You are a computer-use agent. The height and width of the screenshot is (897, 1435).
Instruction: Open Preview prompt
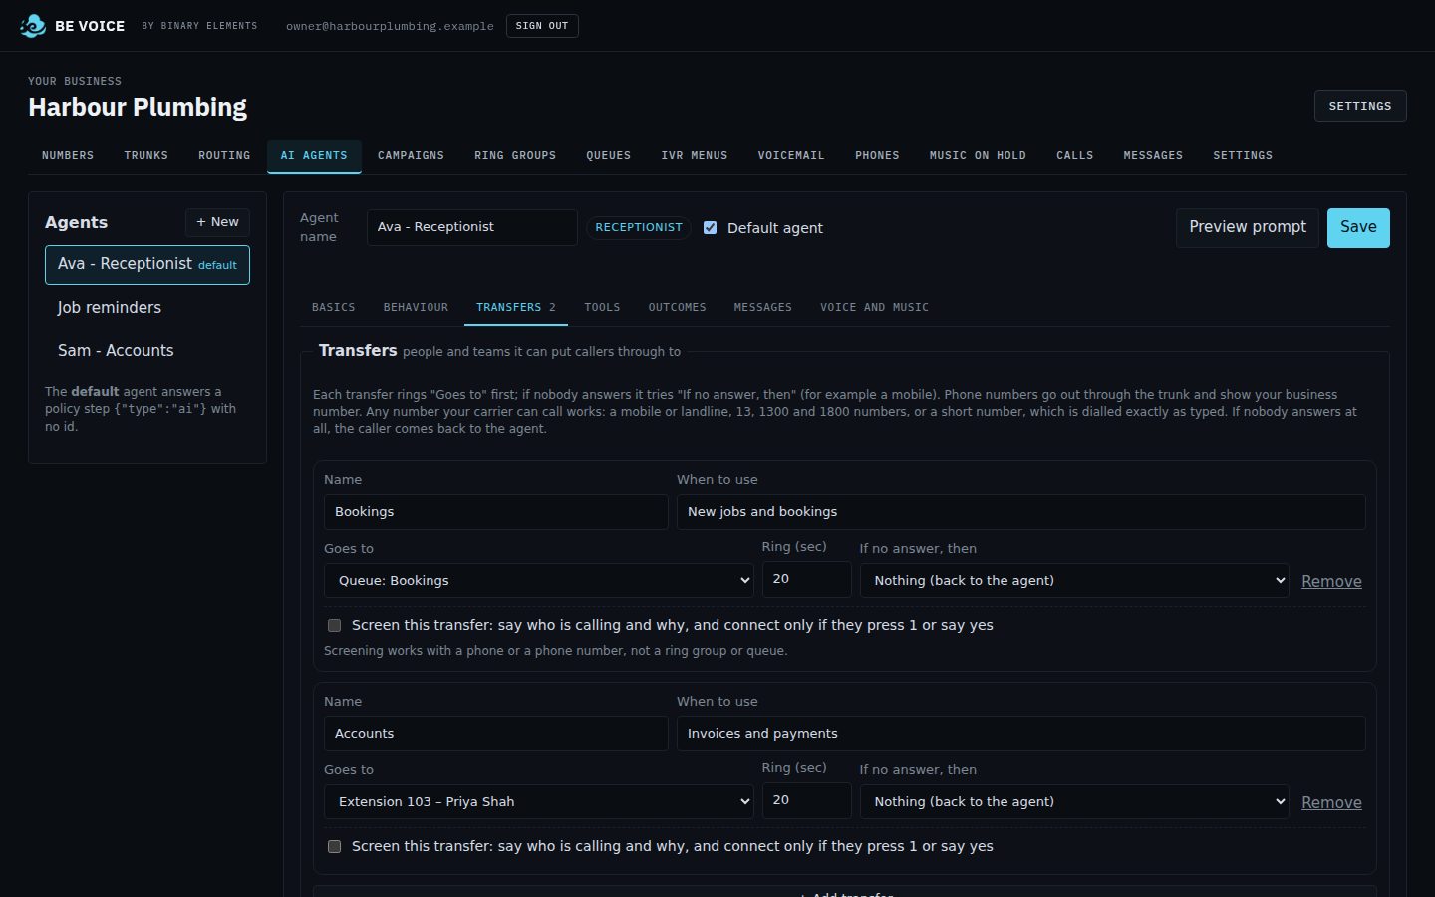[x=1248, y=228]
